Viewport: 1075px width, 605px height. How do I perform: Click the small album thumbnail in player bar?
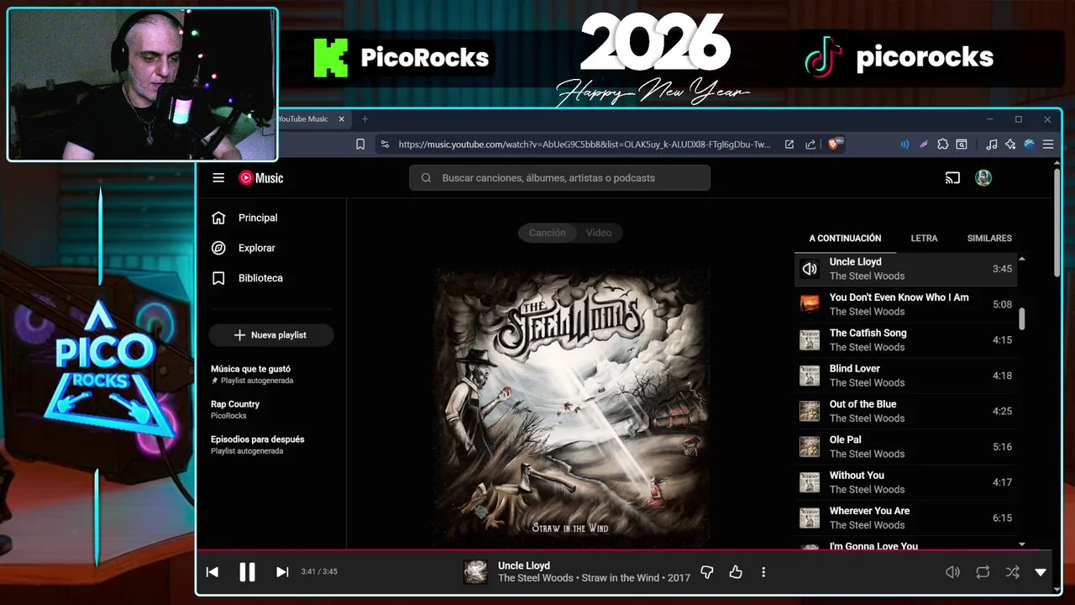click(x=475, y=572)
